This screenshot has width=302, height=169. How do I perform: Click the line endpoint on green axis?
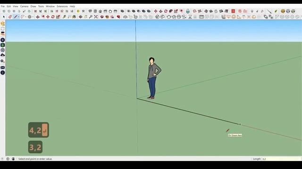(x=240, y=124)
